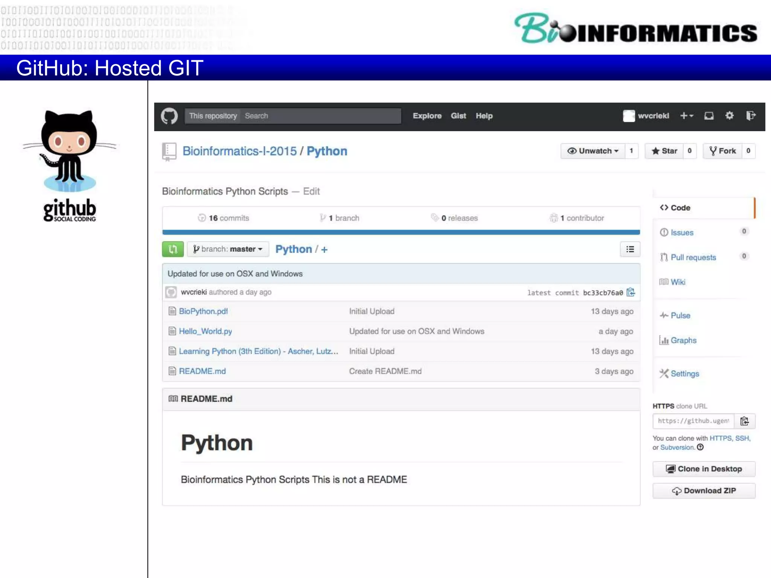The image size is (771, 578).
Task: View the 0 releases link
Action: (454, 218)
